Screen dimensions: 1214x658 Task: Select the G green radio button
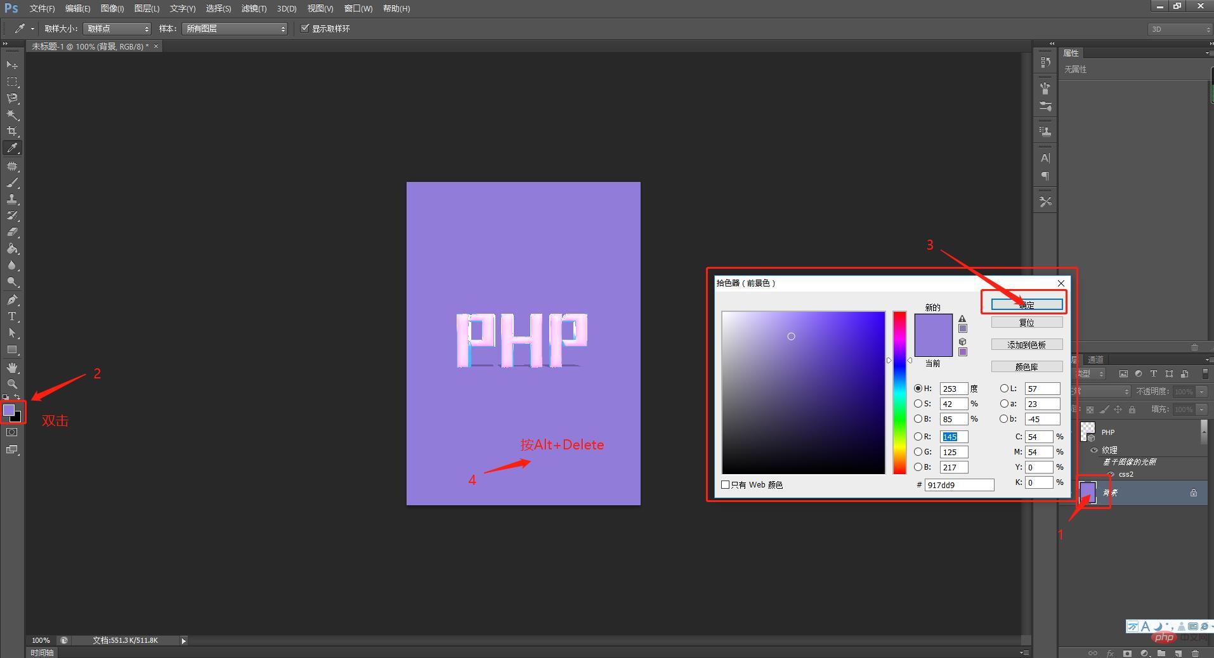click(x=918, y=451)
